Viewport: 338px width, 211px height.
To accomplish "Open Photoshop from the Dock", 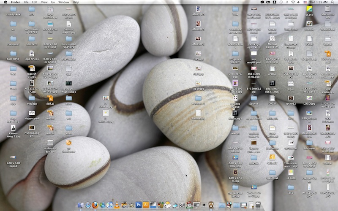I will coord(138,205).
